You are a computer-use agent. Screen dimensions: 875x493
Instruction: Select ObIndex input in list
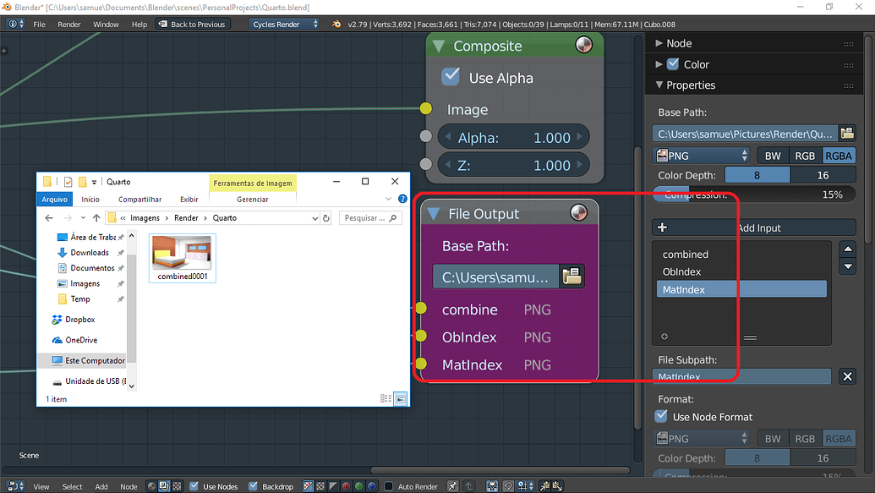[x=741, y=272]
